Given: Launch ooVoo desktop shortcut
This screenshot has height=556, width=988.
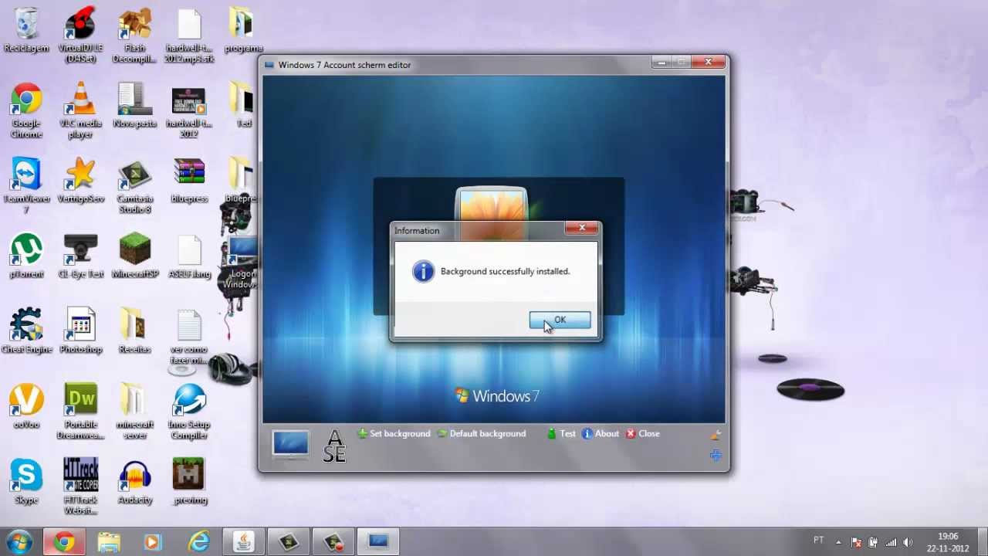Looking at the screenshot, I should [x=26, y=407].
